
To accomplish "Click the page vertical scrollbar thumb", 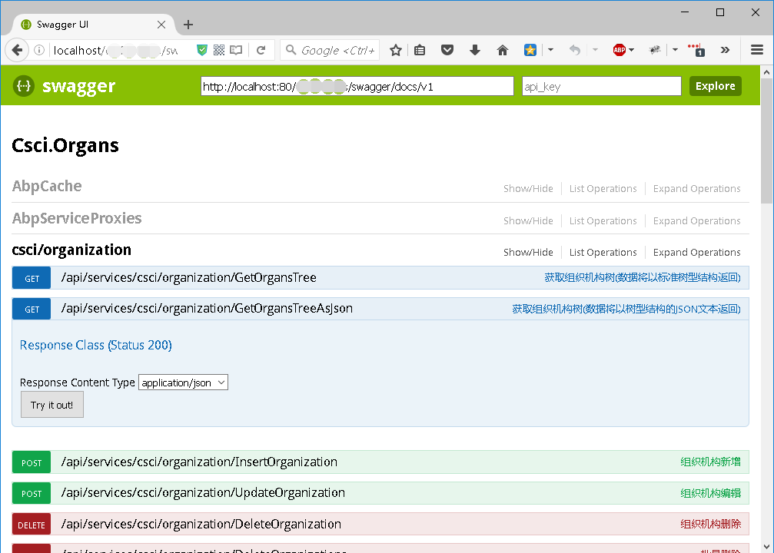I will pos(766,141).
